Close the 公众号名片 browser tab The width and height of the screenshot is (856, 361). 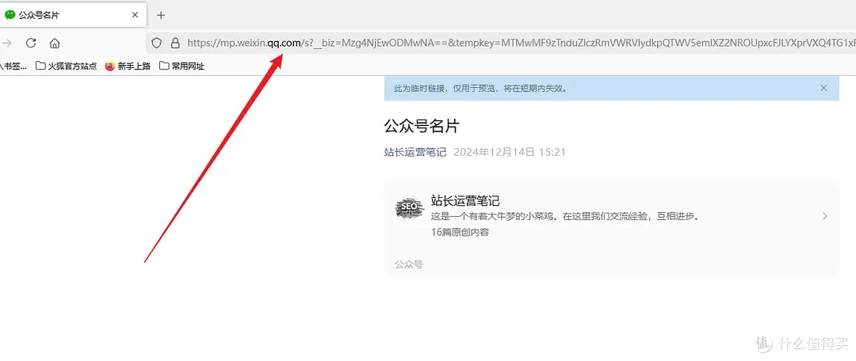(x=135, y=15)
